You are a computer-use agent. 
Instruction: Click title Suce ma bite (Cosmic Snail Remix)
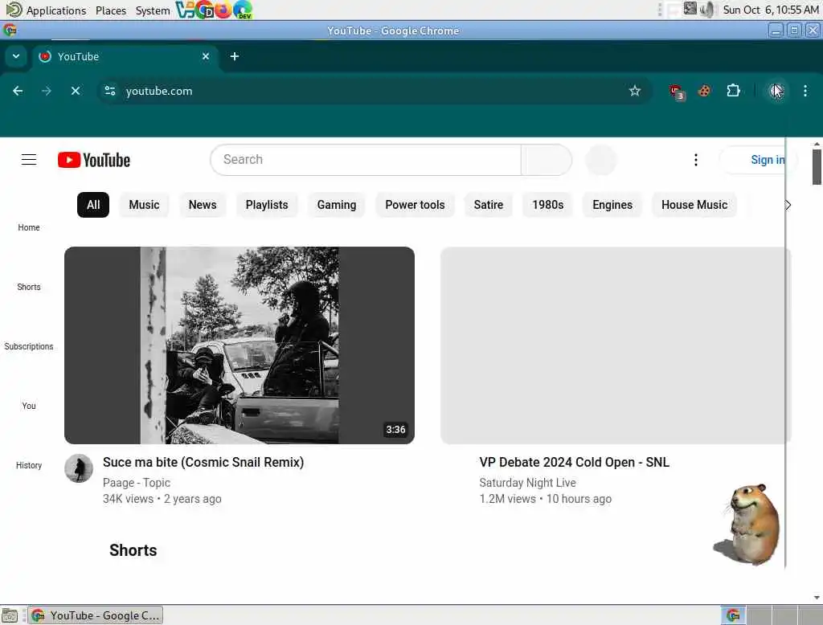[x=203, y=462]
